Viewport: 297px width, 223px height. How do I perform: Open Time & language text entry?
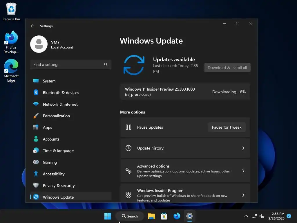point(58,151)
